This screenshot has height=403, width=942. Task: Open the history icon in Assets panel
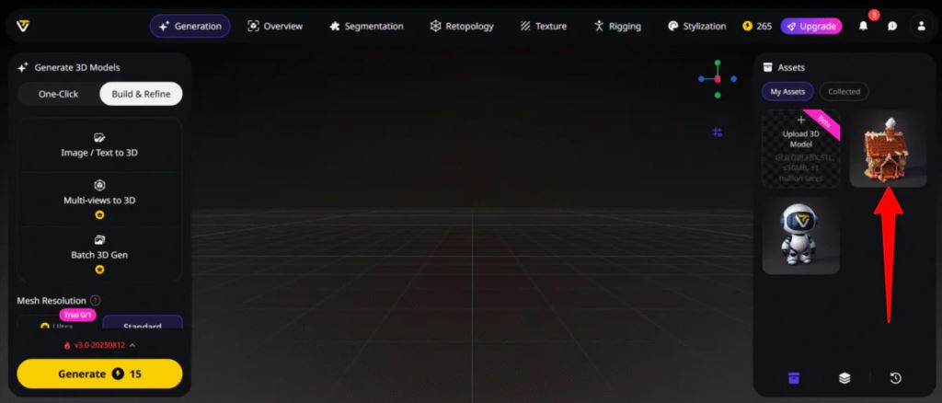[x=895, y=378]
